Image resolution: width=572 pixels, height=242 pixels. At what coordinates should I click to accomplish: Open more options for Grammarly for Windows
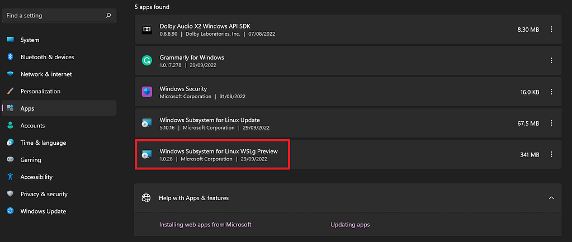[x=551, y=61]
